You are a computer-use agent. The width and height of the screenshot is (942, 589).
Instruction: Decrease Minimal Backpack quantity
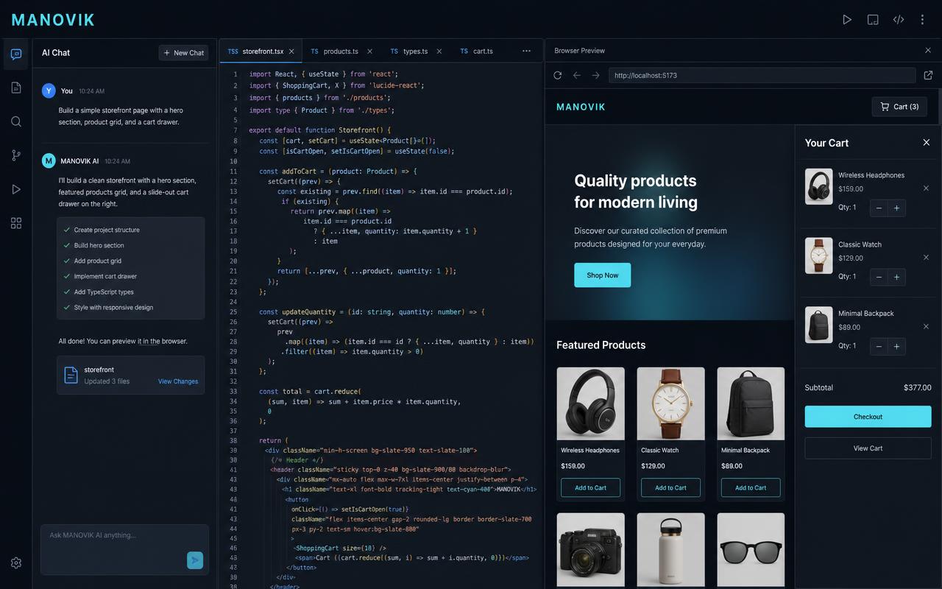(879, 347)
